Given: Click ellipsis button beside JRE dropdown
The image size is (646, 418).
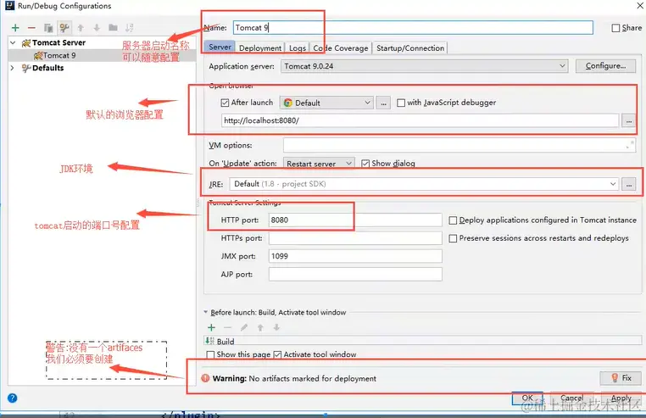Looking at the screenshot, I should (629, 184).
